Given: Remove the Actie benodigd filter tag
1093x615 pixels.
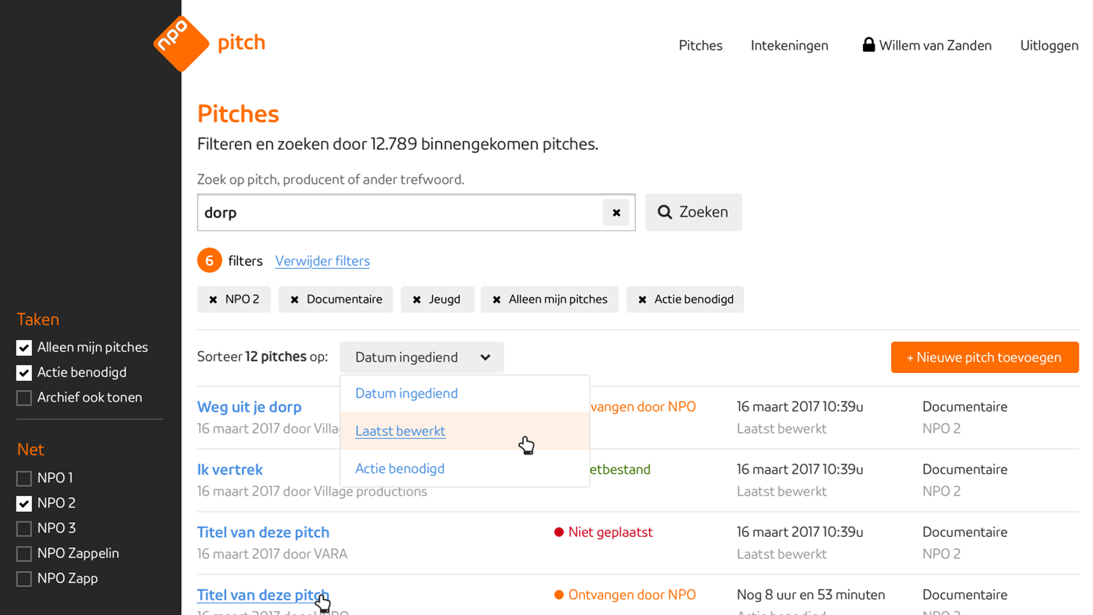Looking at the screenshot, I should pyautogui.click(x=642, y=300).
